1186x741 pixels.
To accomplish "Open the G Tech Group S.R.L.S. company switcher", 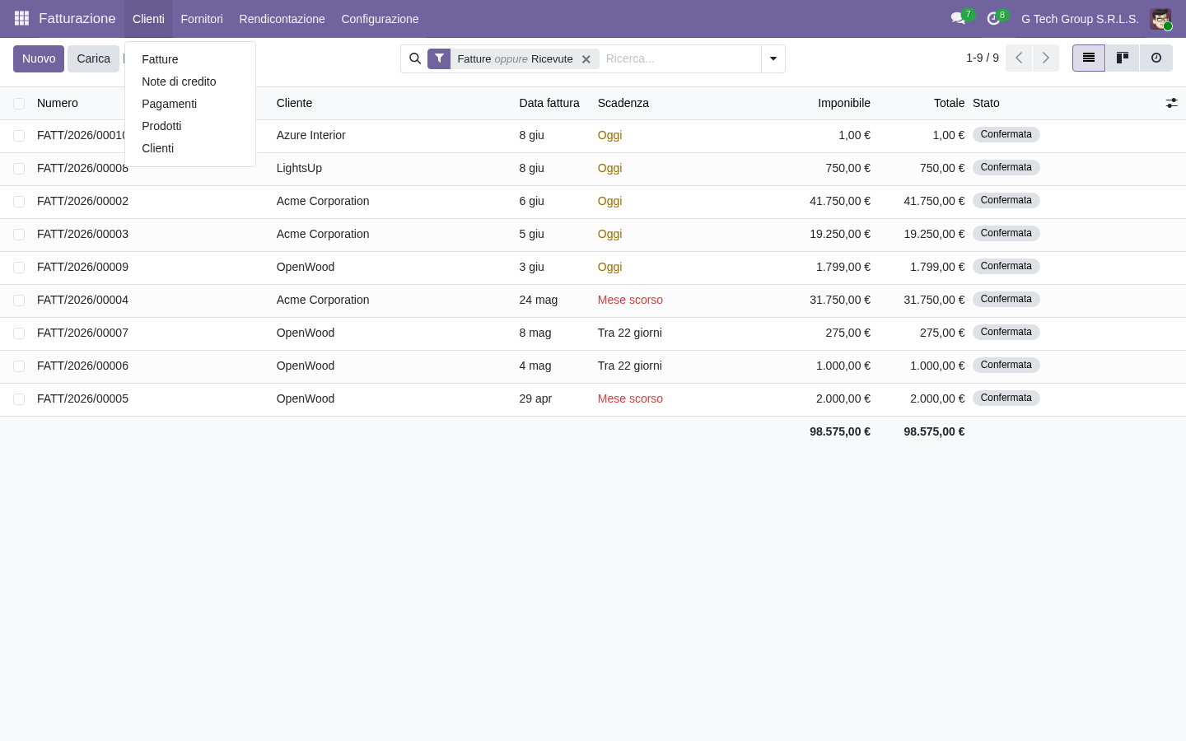I will (1080, 18).
